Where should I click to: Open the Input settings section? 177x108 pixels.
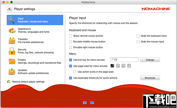click(35, 20)
